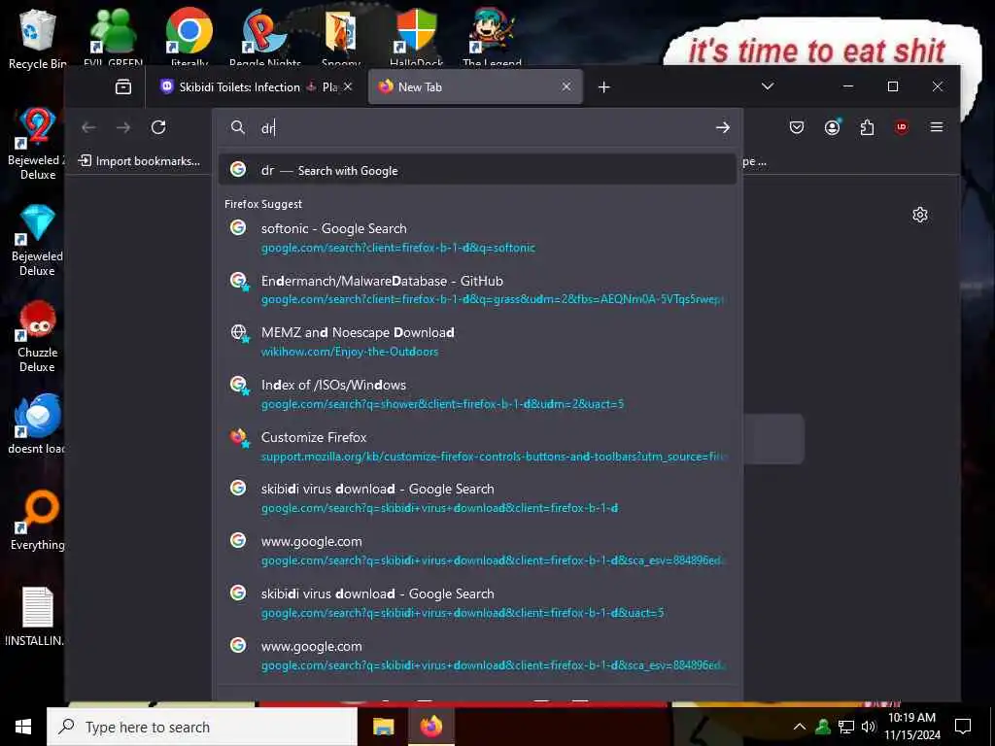
Task: Open File Explorer from taskbar
Action: 383,727
